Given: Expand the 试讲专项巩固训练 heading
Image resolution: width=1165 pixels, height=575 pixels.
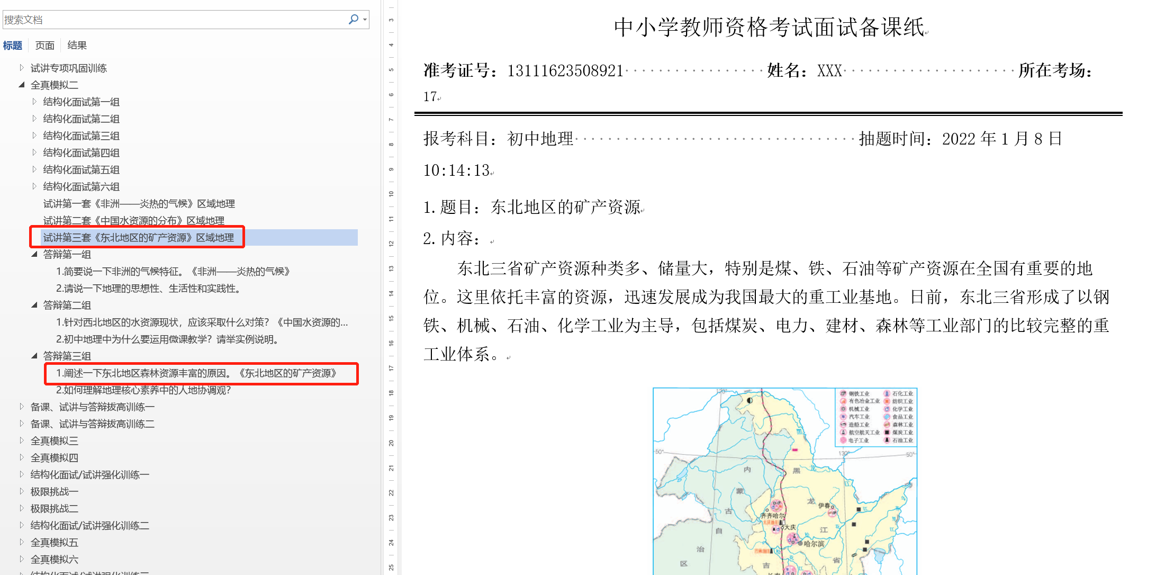Looking at the screenshot, I should point(21,68).
